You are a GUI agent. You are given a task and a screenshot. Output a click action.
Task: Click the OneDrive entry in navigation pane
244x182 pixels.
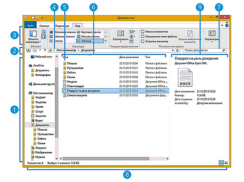[x=36, y=65]
